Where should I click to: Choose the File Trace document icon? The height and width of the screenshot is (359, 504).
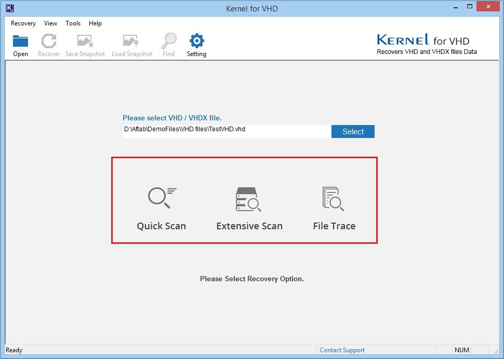tap(333, 199)
